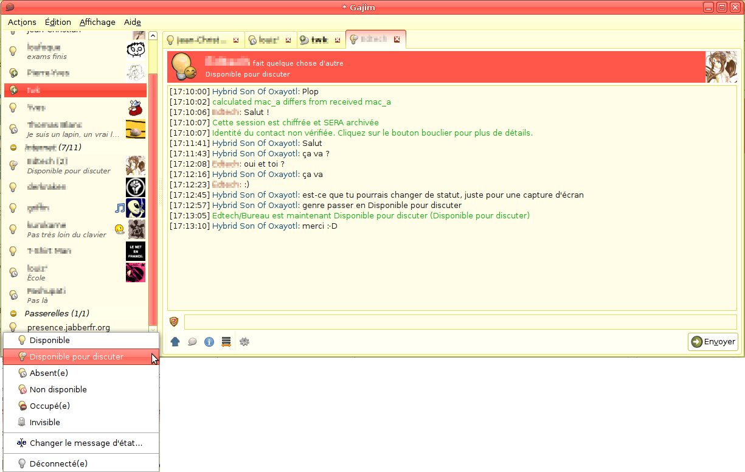The width and height of the screenshot is (745, 472).
Task: Click the 'Edtech/Bureau est maintenant Disponible' status line
Action: (x=371, y=215)
